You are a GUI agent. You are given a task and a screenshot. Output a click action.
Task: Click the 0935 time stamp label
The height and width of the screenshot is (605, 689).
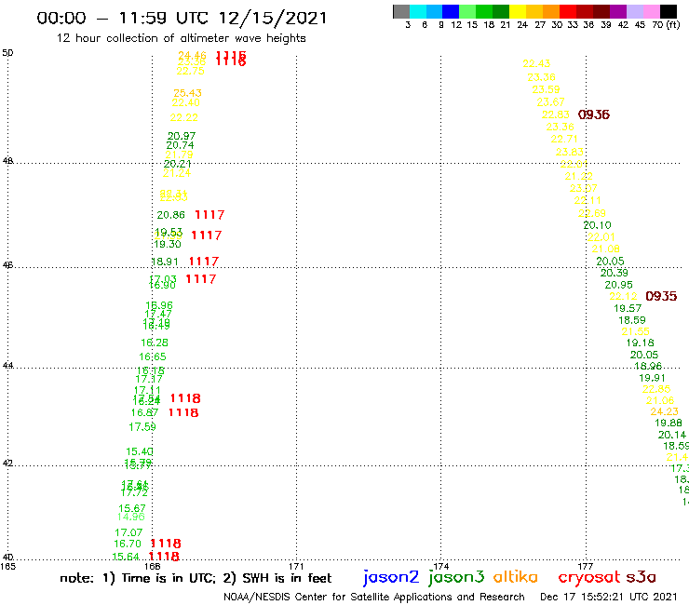click(661, 296)
